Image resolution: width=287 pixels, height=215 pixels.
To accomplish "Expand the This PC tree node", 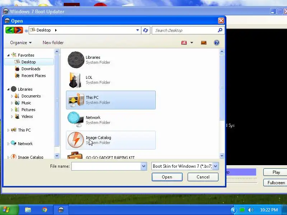I will click(x=8, y=130).
